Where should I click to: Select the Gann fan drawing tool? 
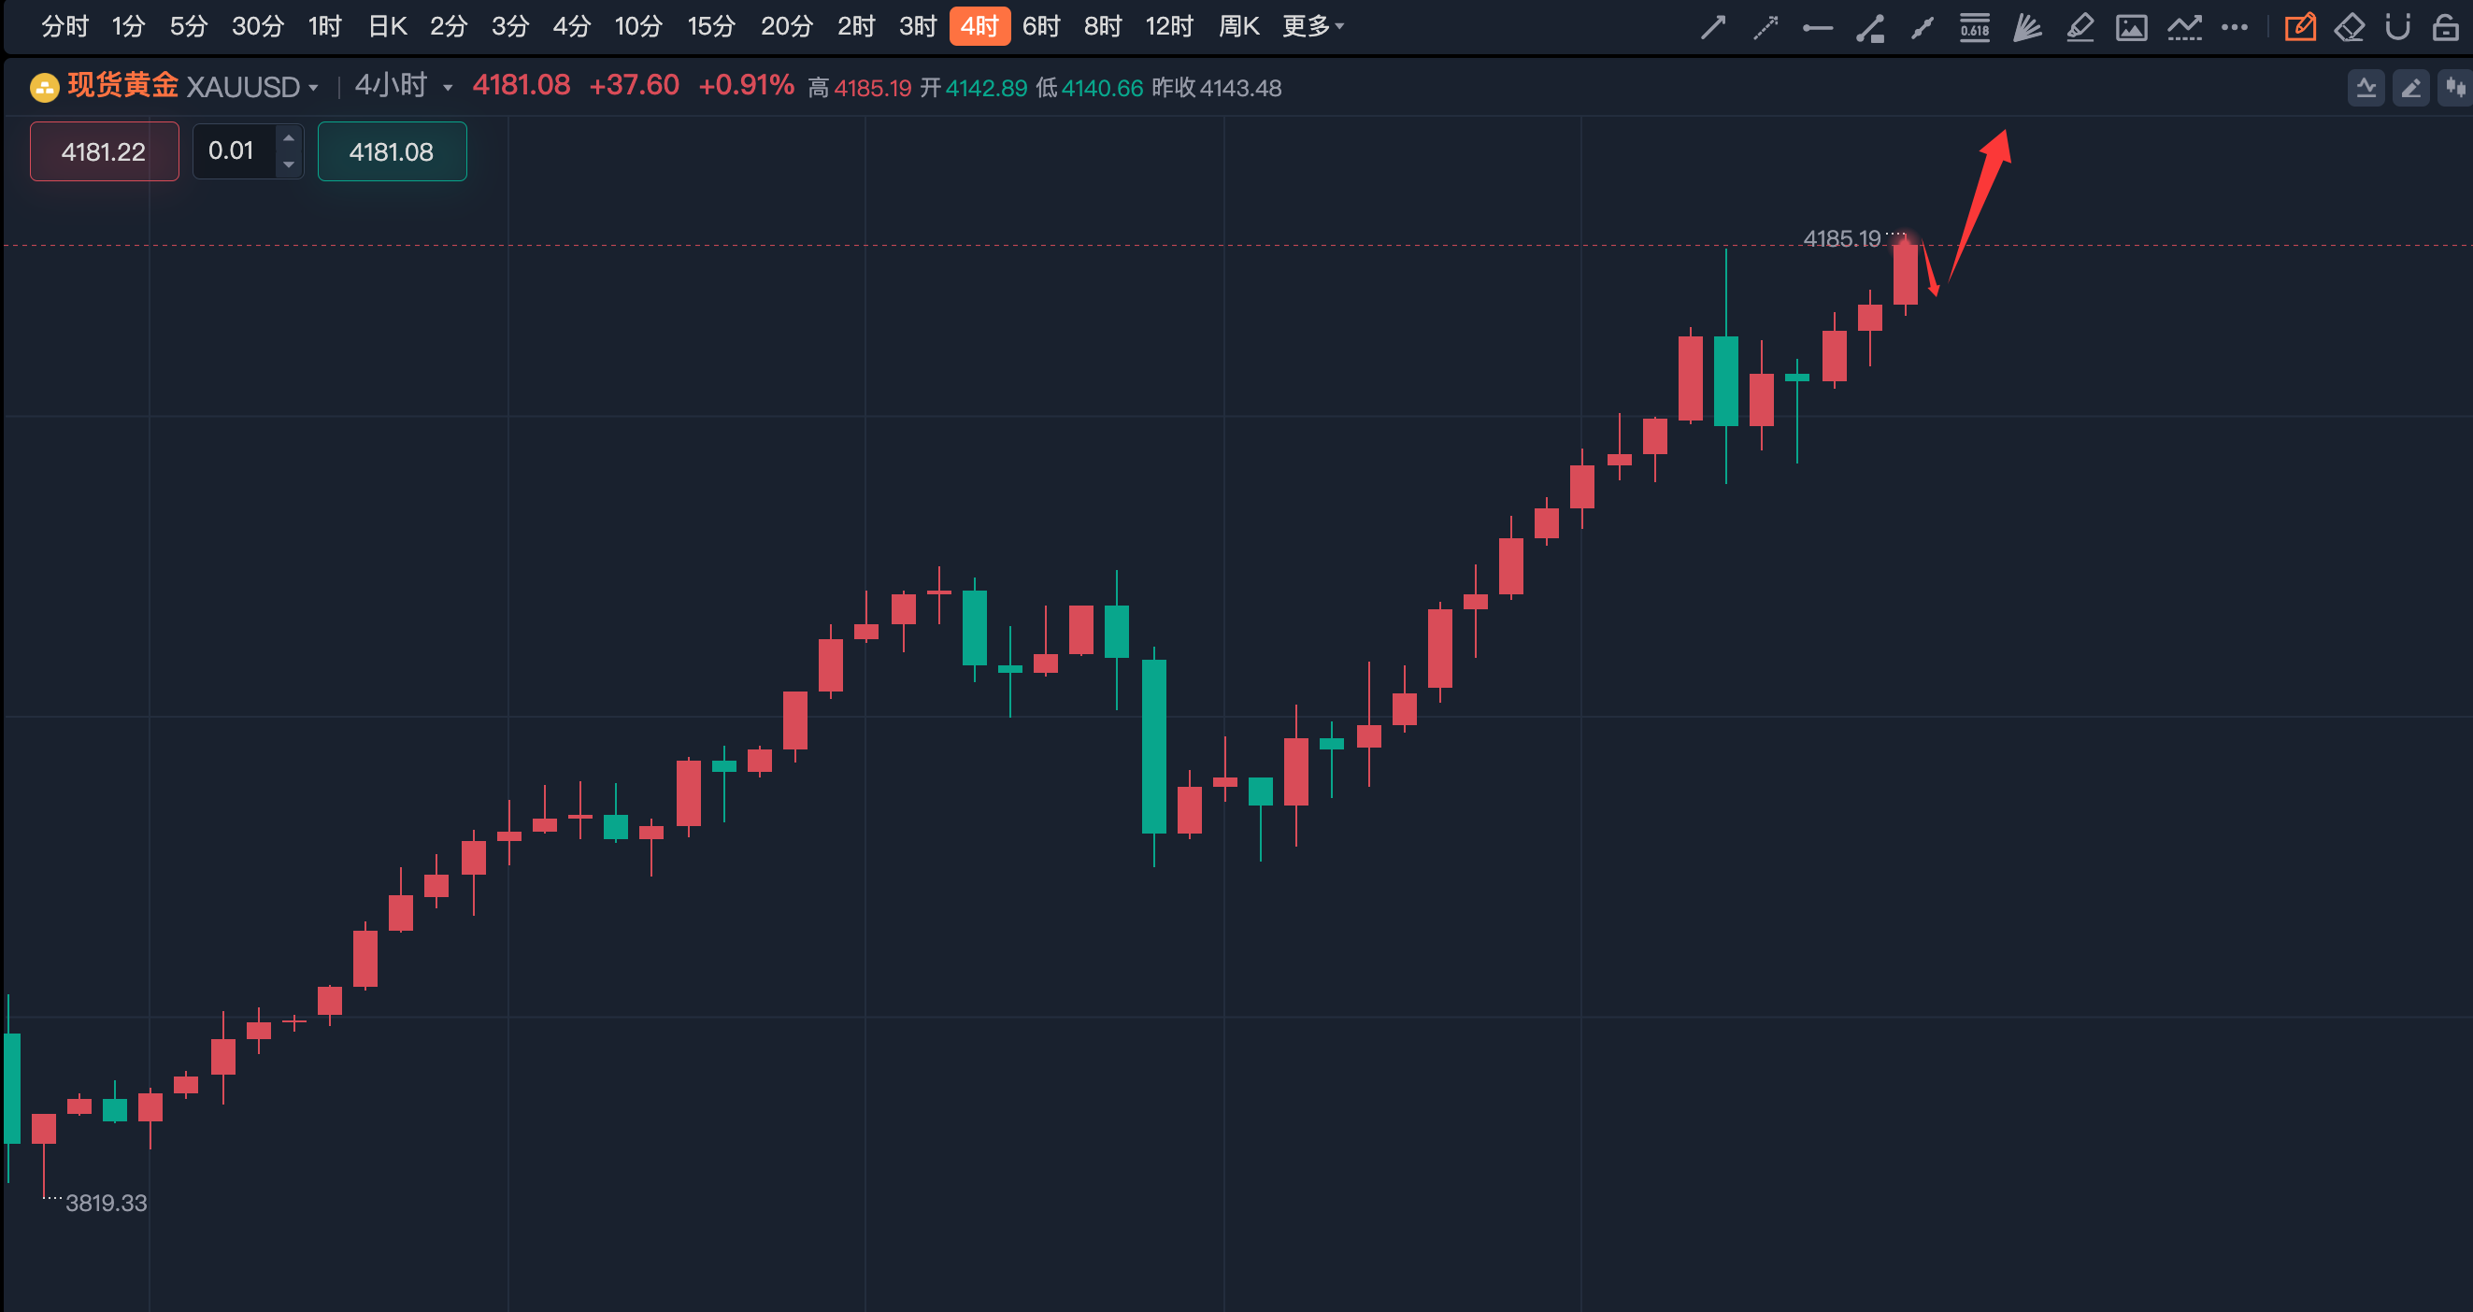[x=2026, y=27]
